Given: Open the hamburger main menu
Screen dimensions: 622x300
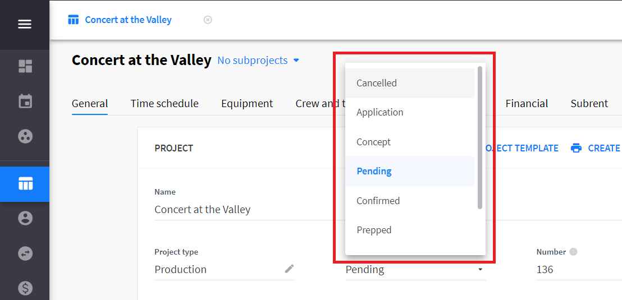Looking at the screenshot, I should click(25, 25).
